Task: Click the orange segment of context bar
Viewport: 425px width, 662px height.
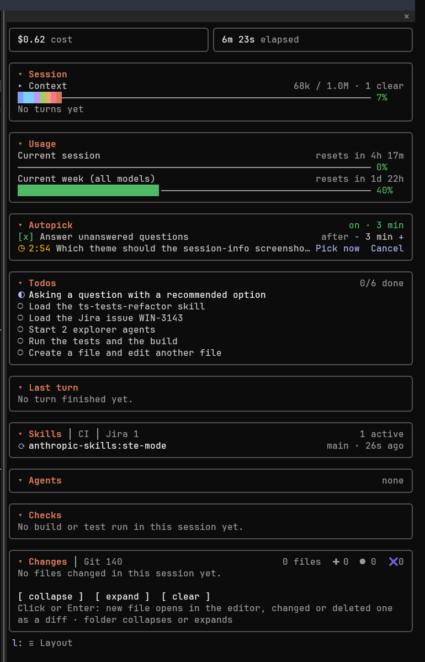Action: [x=59, y=97]
